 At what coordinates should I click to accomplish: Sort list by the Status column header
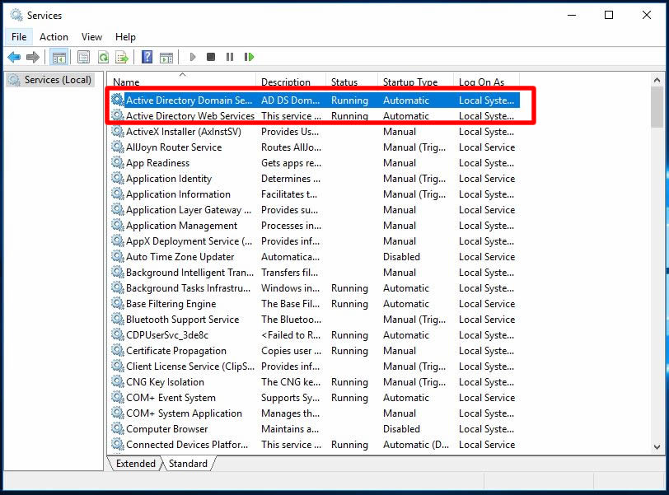344,82
